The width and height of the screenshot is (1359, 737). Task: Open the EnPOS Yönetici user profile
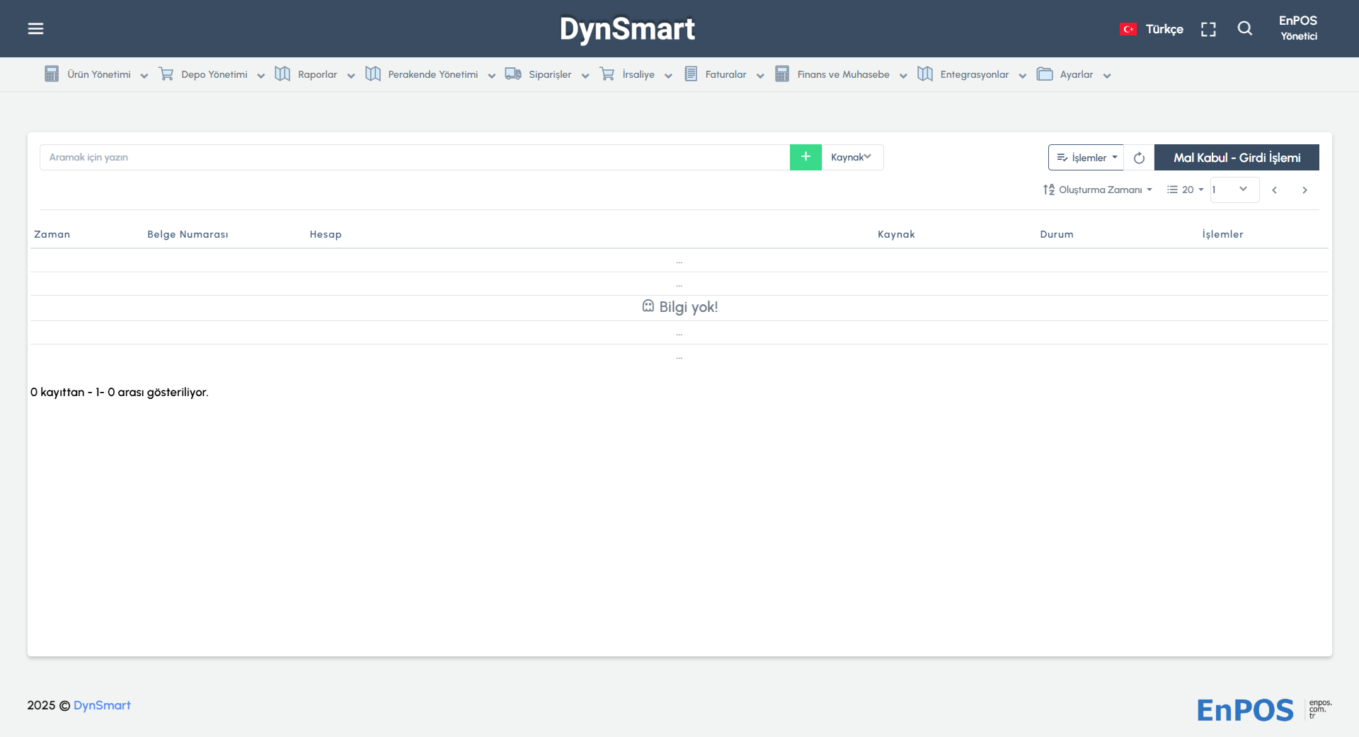point(1298,28)
